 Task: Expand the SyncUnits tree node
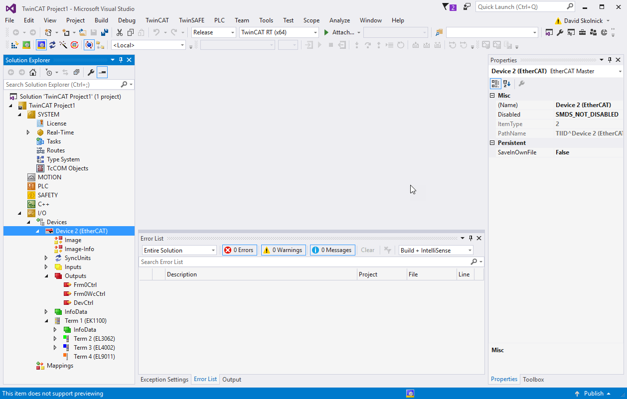[46, 258]
